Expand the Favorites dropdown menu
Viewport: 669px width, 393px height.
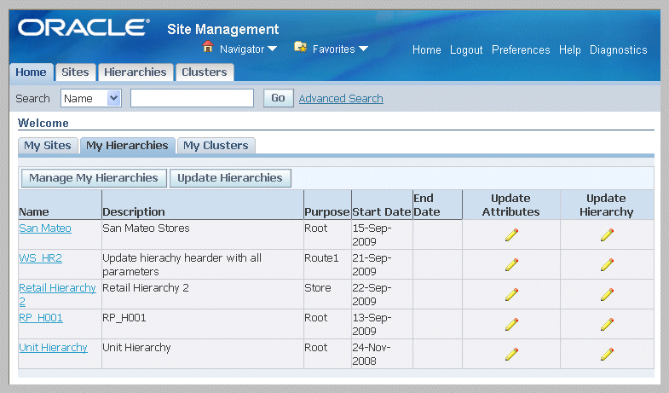tap(363, 49)
